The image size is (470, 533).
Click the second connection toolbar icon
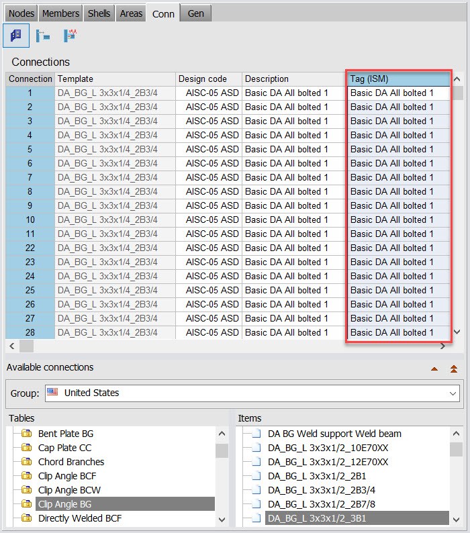[43, 36]
